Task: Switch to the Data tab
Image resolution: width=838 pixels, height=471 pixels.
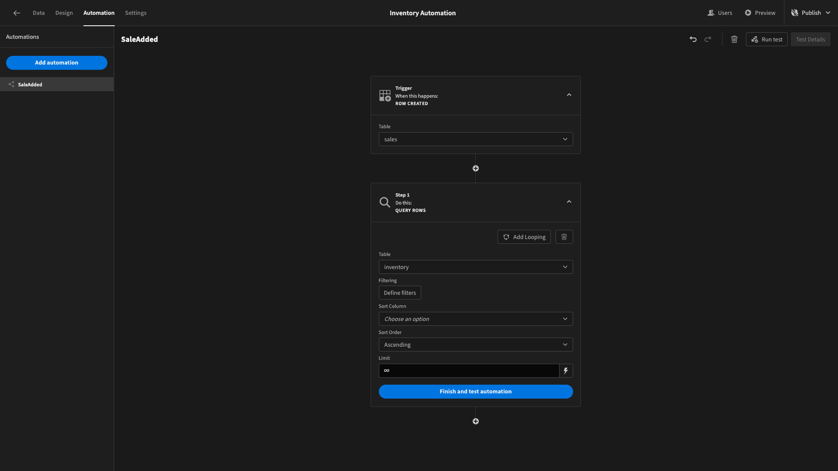Action: [38, 13]
